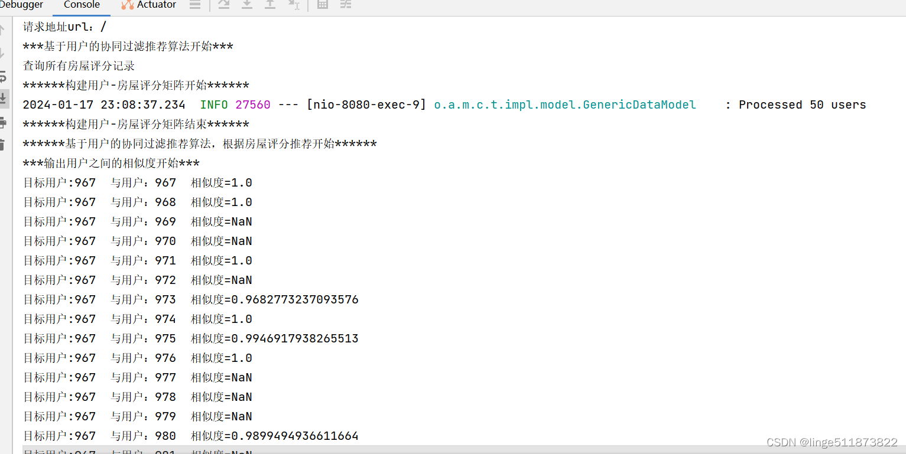Click the Print console output icon
This screenshot has height=454, width=906.
(x=3, y=123)
